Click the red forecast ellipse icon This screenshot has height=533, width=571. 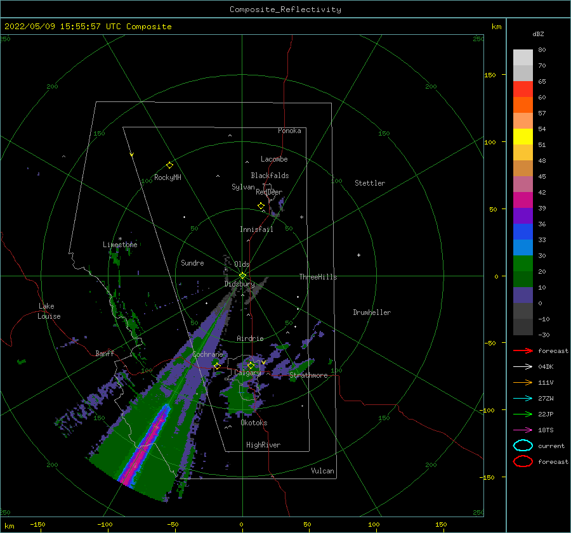(523, 461)
